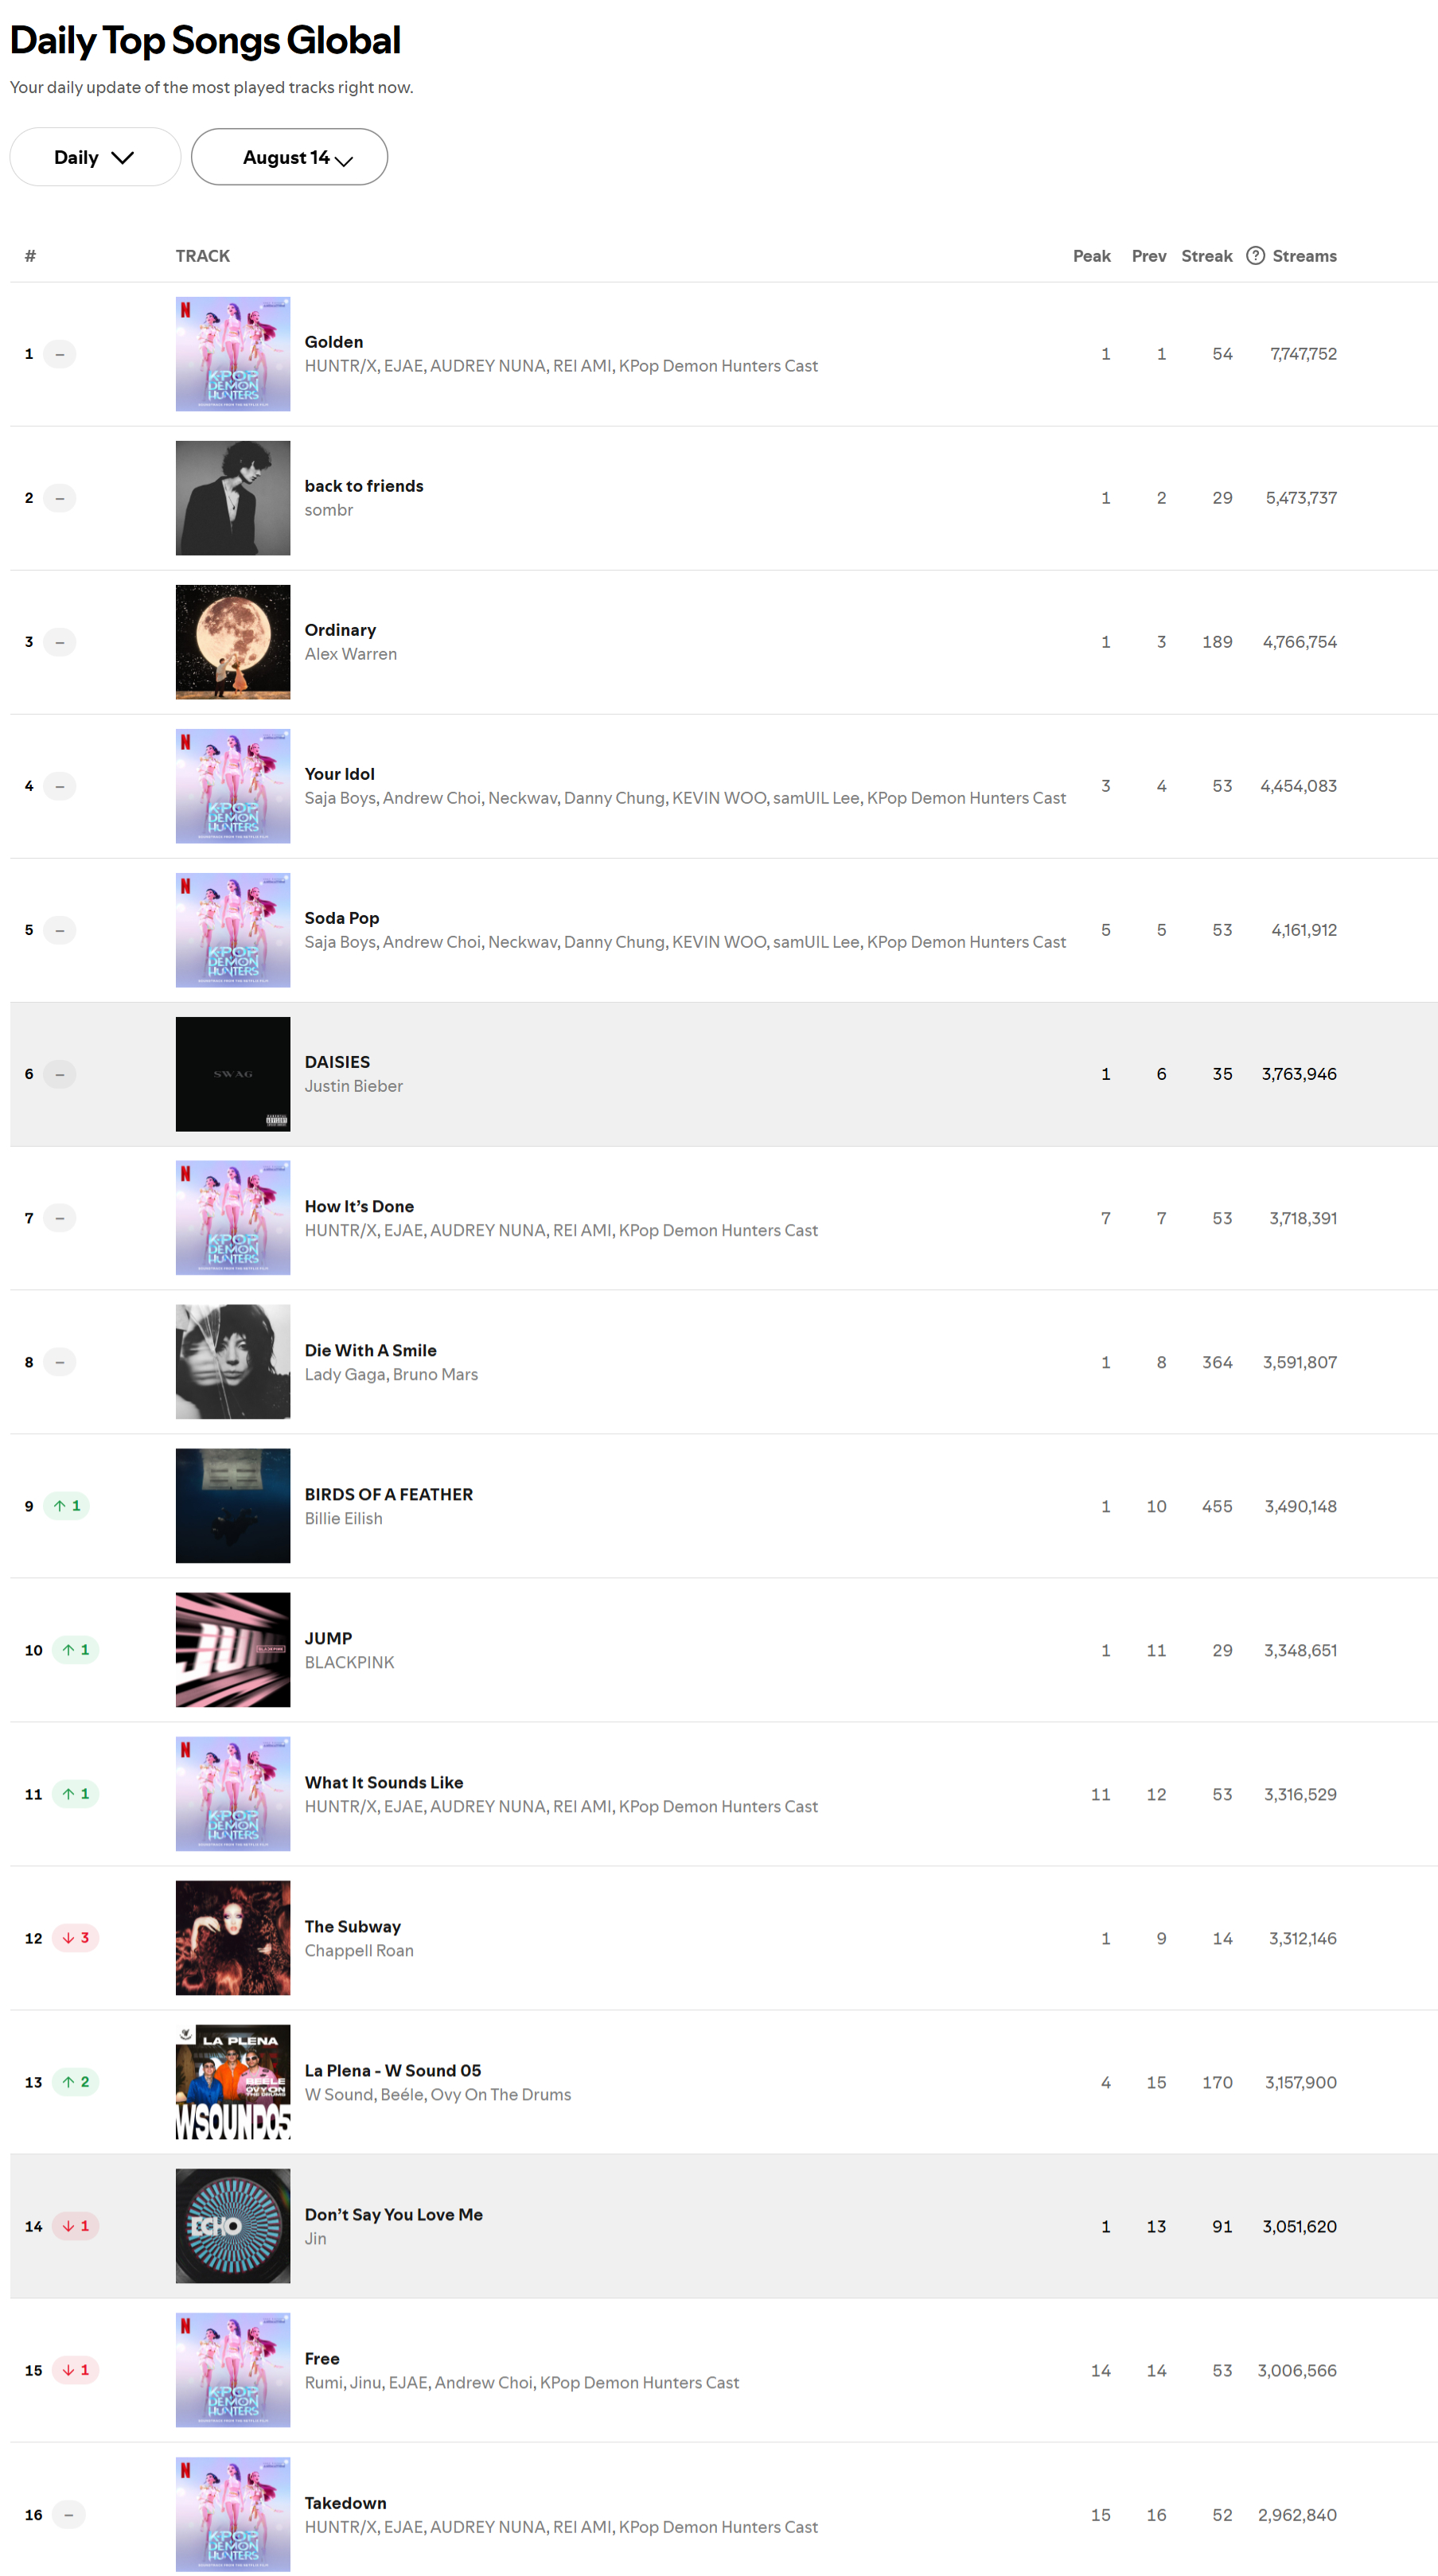Click the Ordinary moon album artwork
This screenshot has height=2576, width=1438.
[233, 642]
